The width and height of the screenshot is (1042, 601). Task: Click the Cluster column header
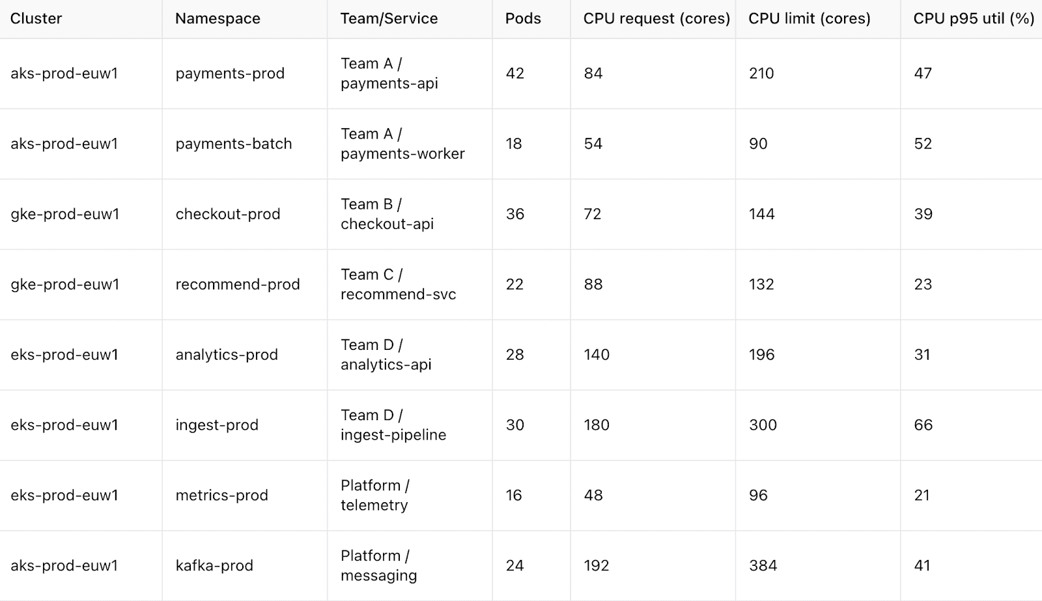(36, 19)
